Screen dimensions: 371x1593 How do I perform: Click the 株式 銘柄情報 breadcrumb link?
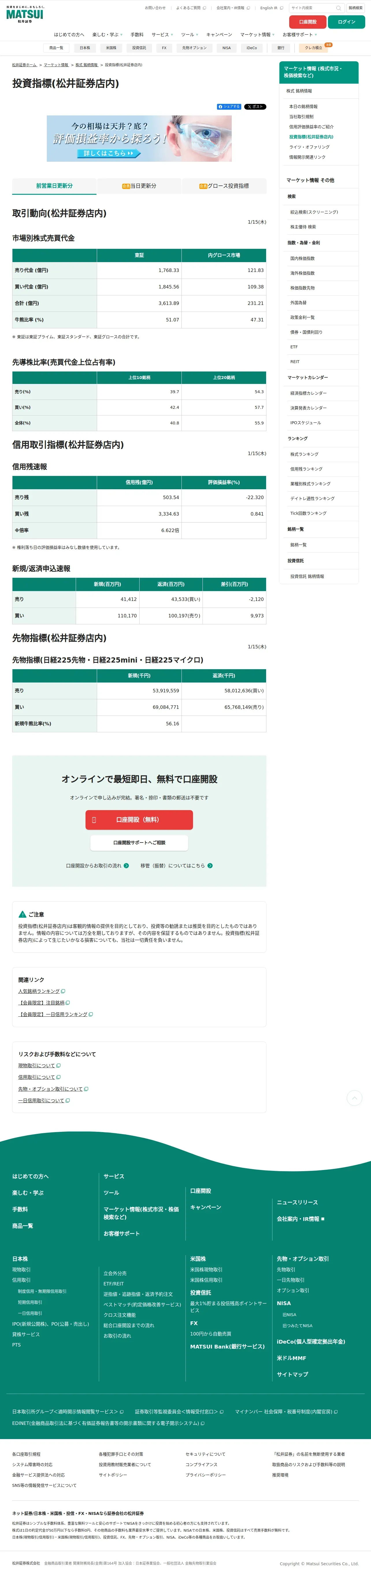pyautogui.click(x=86, y=65)
